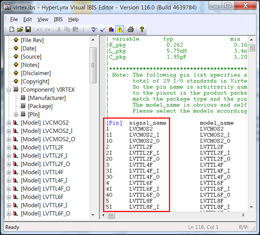Click the [Disclaimer] keyword icon
The width and height of the screenshot is (260, 235).
pos(16,73)
